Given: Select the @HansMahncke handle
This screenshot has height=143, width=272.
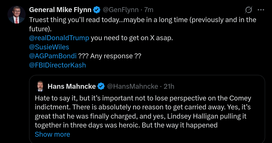Looking at the screenshot, I should click(x=133, y=86).
